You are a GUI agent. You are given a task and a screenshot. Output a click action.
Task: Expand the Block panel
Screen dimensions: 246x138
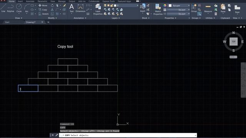146,18
